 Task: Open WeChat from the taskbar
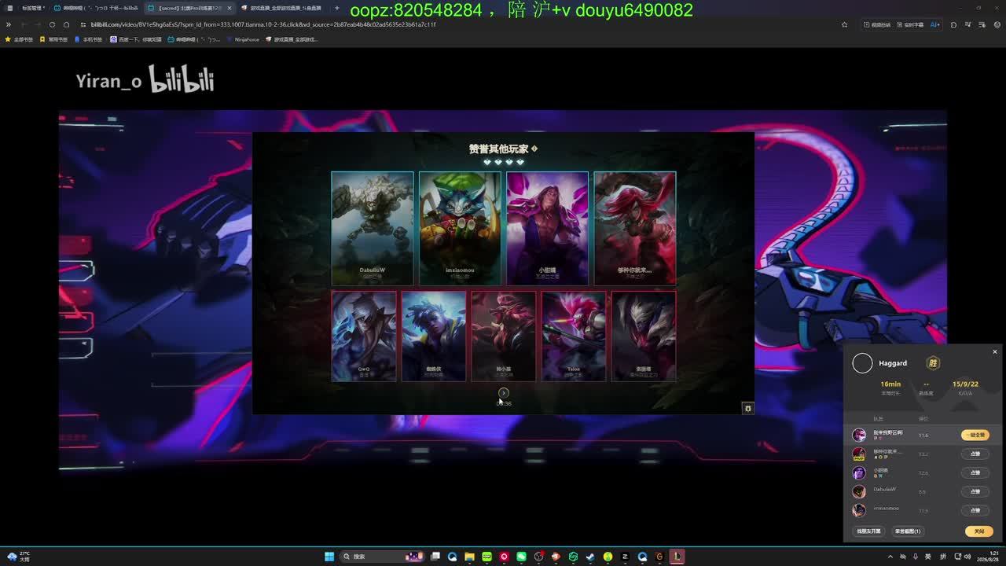point(521,557)
